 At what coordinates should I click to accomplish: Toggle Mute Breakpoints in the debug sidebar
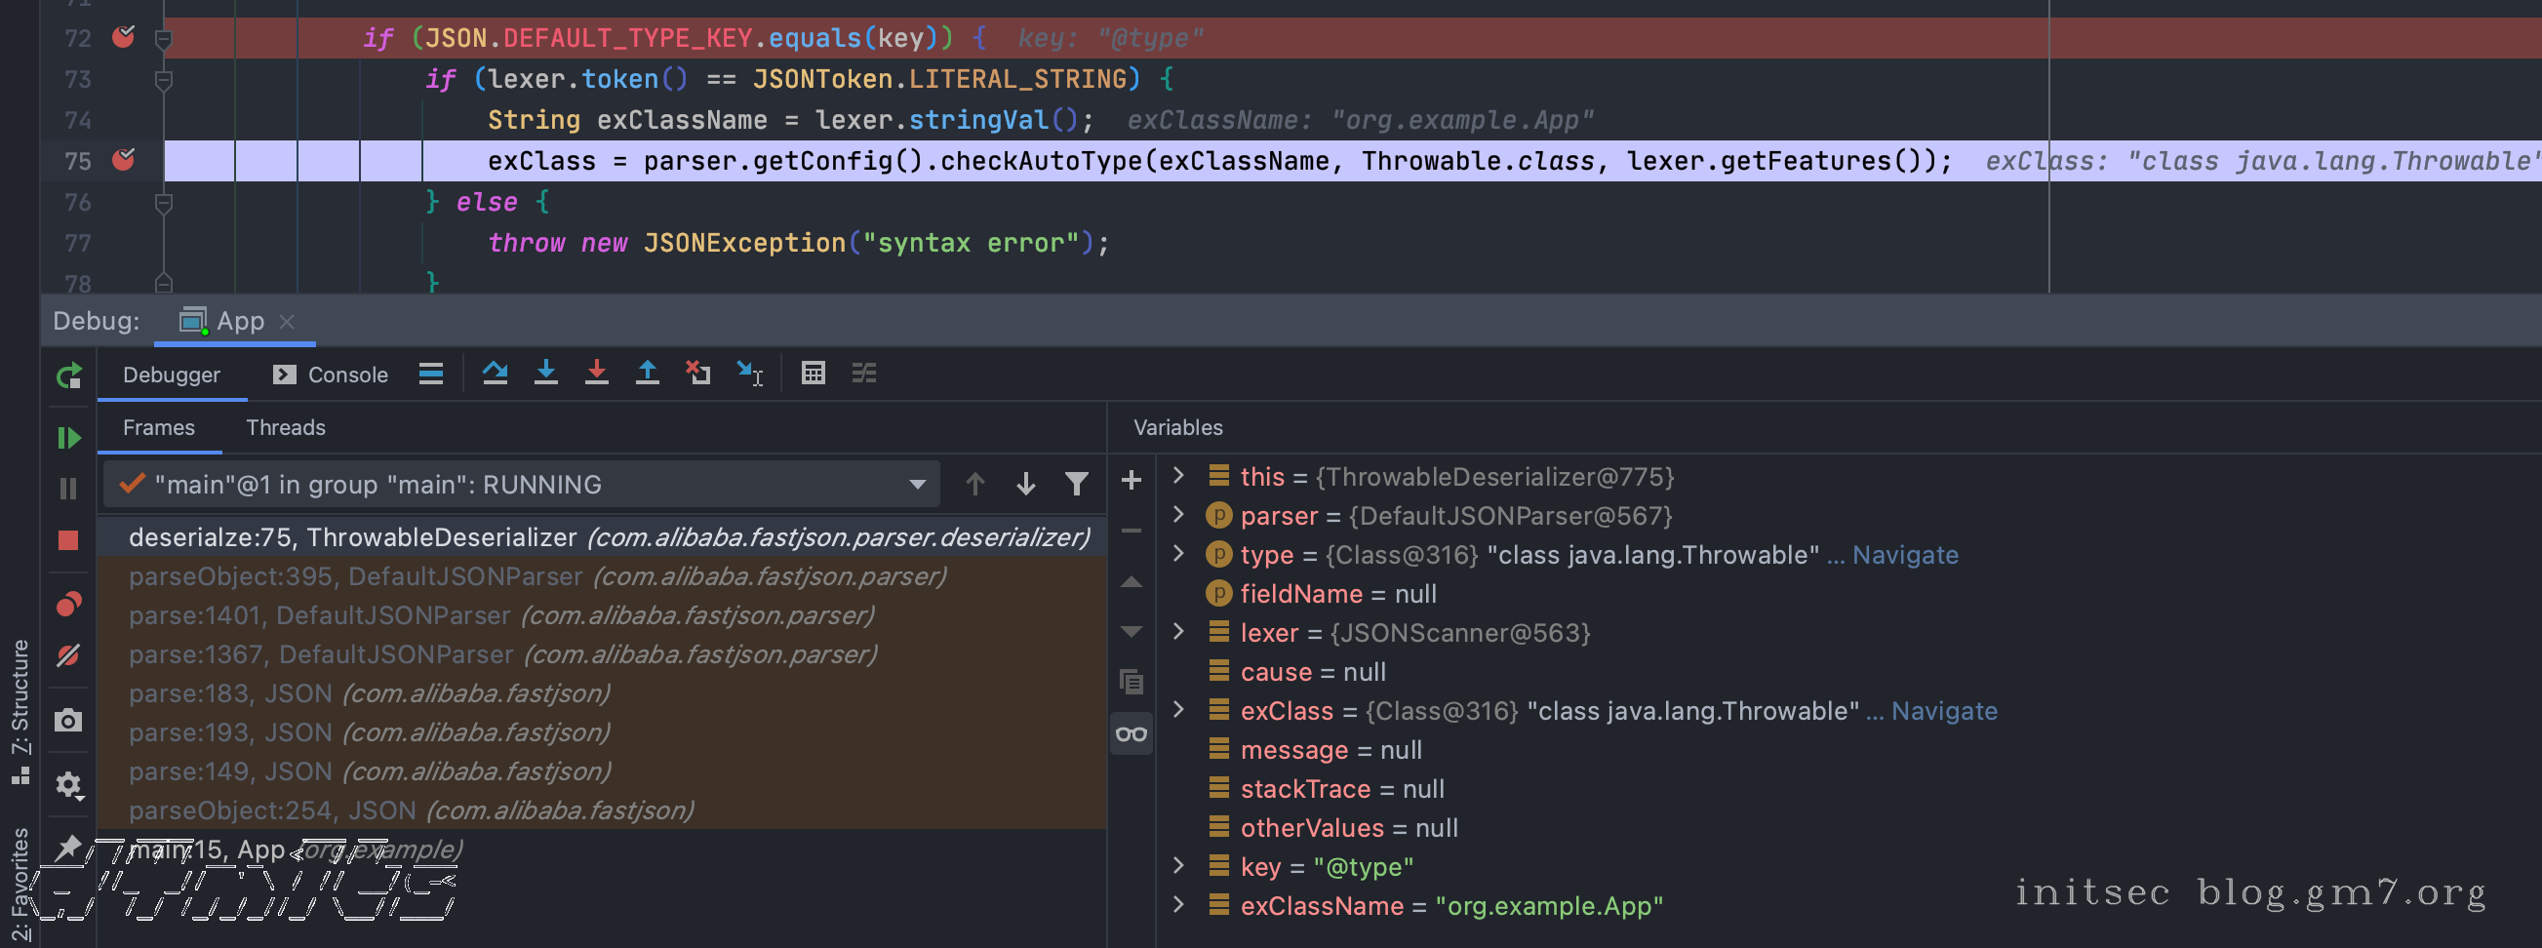(x=68, y=655)
